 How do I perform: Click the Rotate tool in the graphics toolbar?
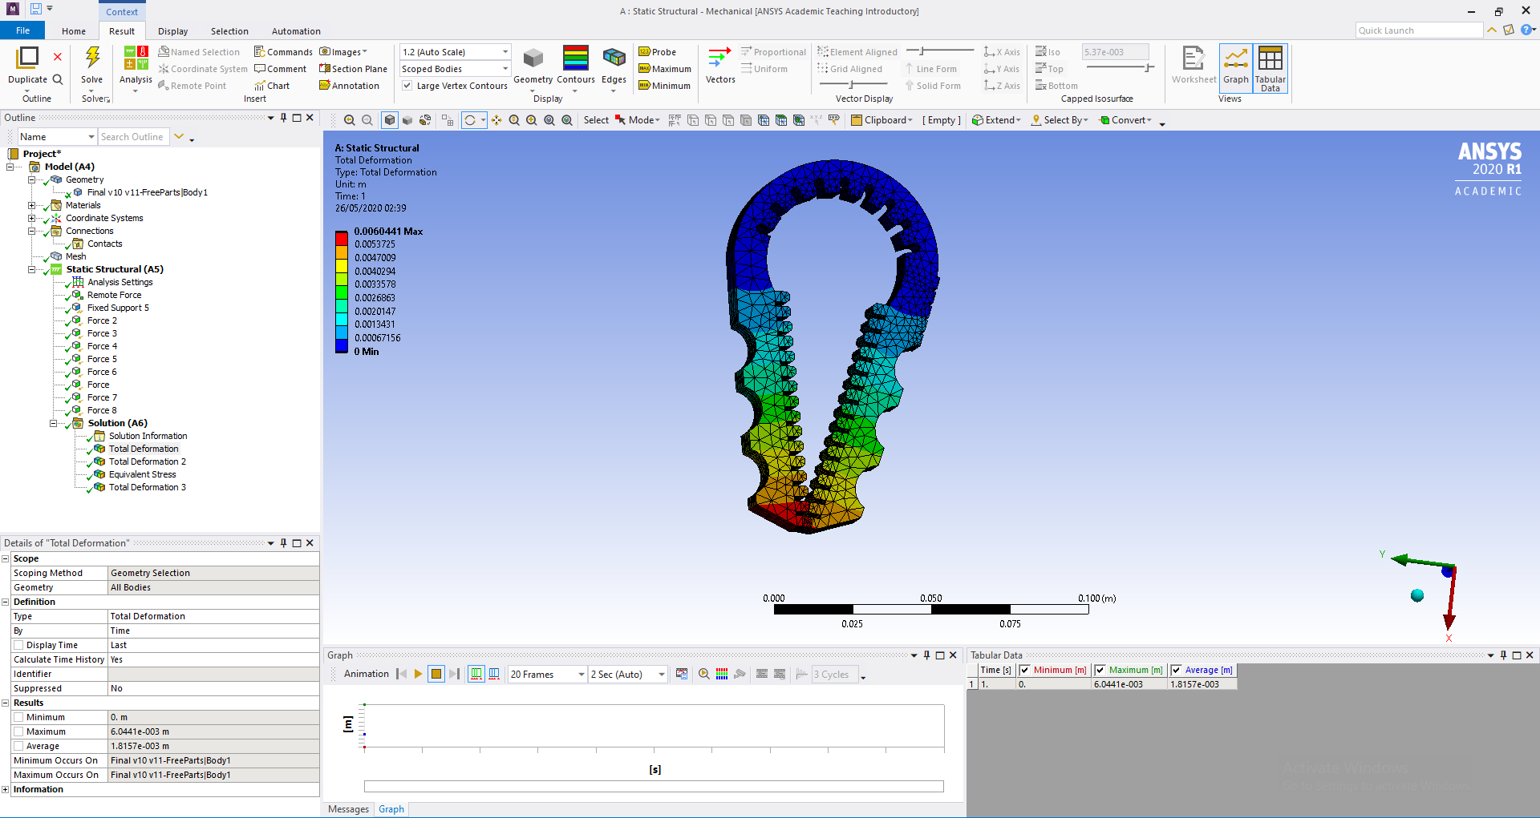470,120
